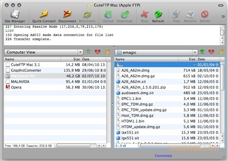Viewport: 228px width, 161px height.
Task: Click '226 Transfer complete.' log line
Action: pos(28,39)
